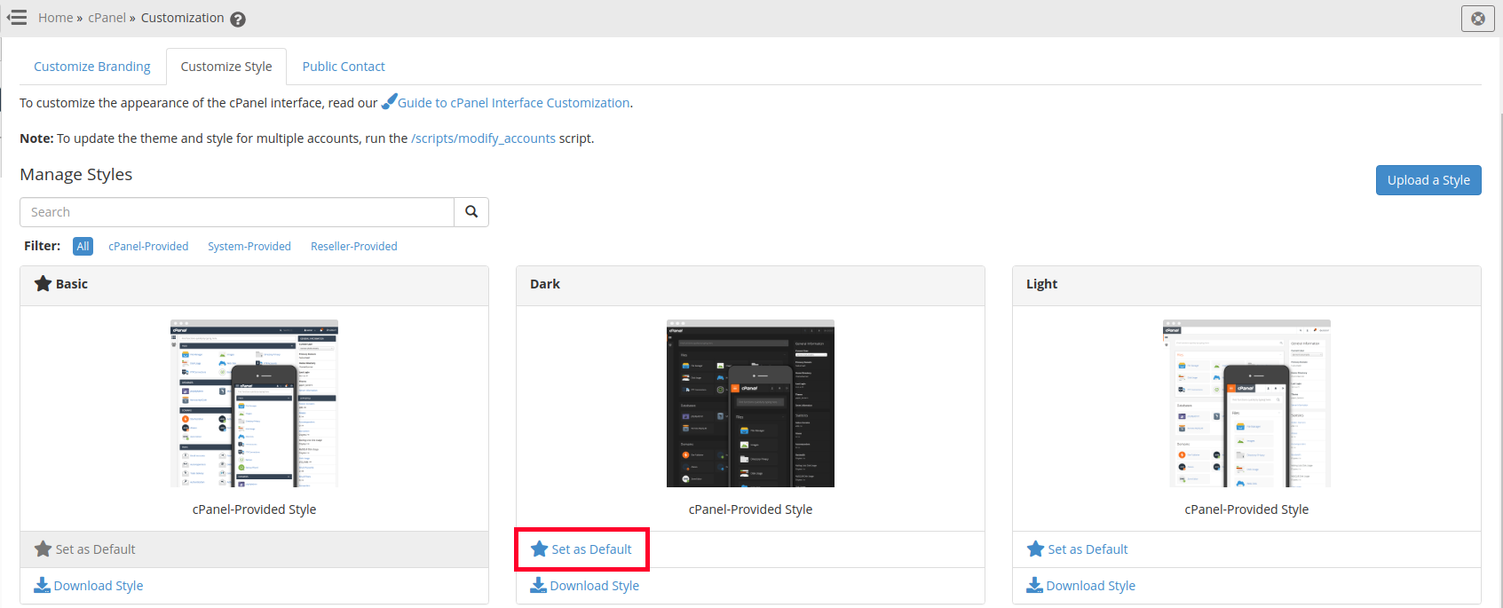Click the Basic style download icon

point(42,585)
